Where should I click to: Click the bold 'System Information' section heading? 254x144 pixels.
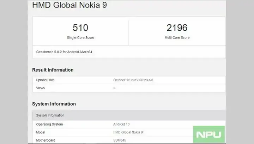(54, 104)
